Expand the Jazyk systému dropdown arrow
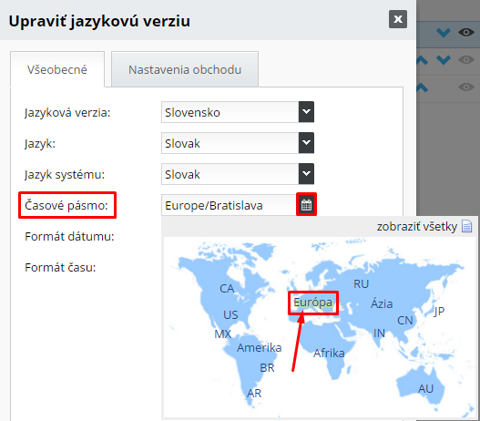The height and width of the screenshot is (421, 480). tap(306, 174)
